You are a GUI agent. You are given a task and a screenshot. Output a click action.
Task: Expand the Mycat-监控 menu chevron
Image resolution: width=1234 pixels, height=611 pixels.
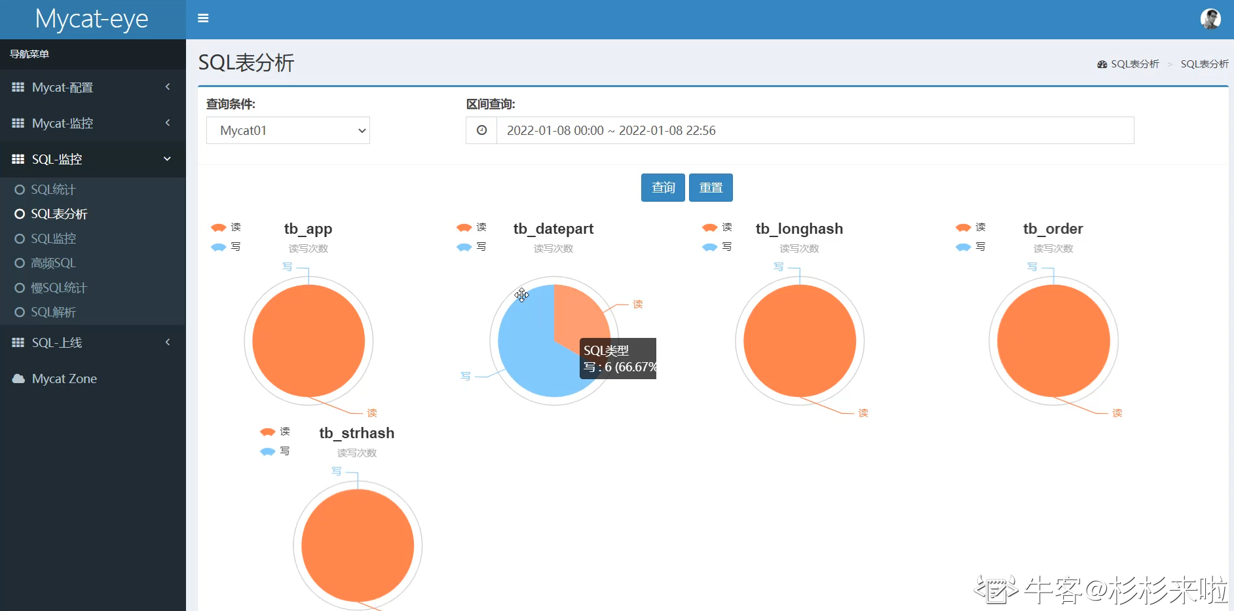168,122
